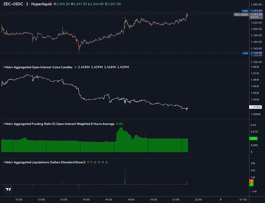The width and height of the screenshot is (265, 203).
Task: Click the 1,100.00 price axis tick
Action: pos(256,62)
